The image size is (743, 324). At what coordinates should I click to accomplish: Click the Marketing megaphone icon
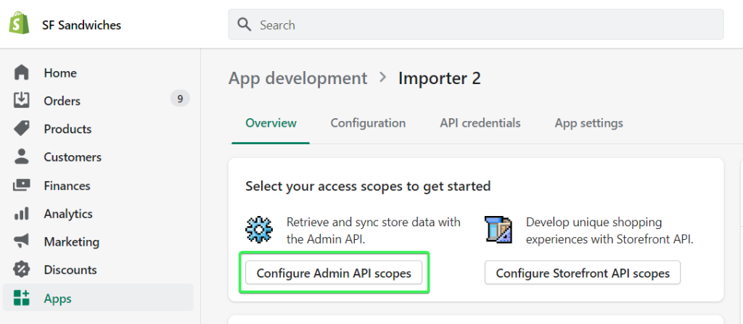point(22,241)
